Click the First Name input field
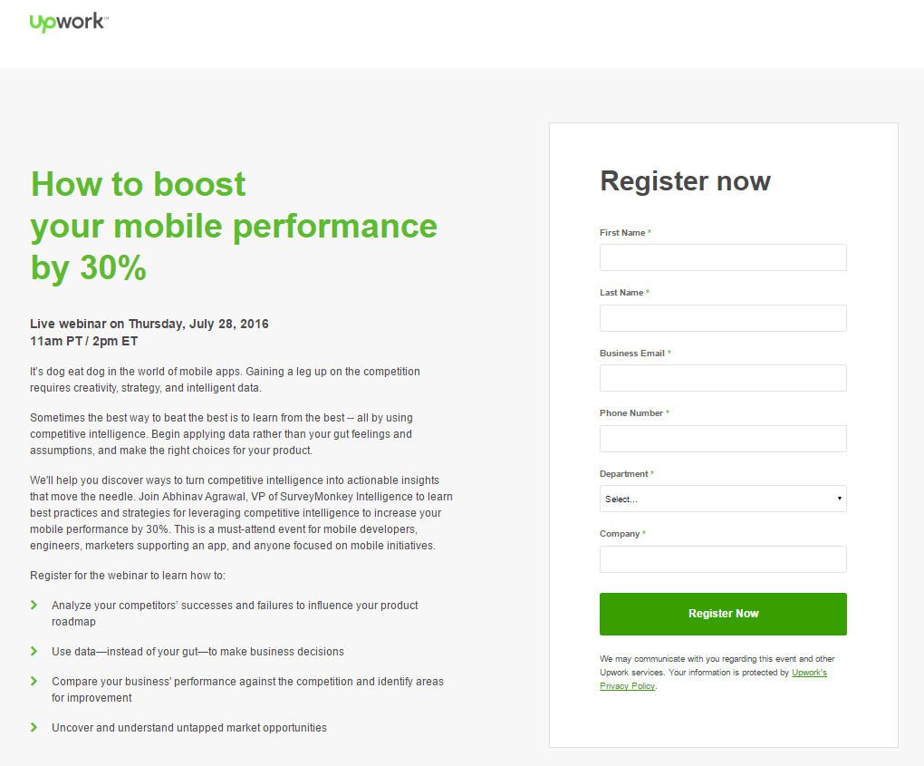The width and height of the screenshot is (924, 766). click(722, 257)
